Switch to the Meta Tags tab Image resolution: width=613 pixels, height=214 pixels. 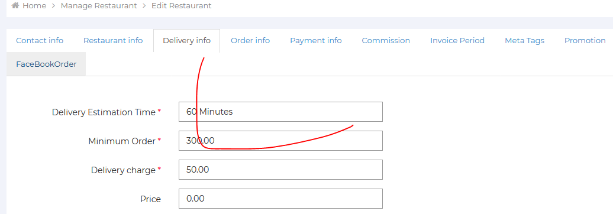(x=524, y=41)
